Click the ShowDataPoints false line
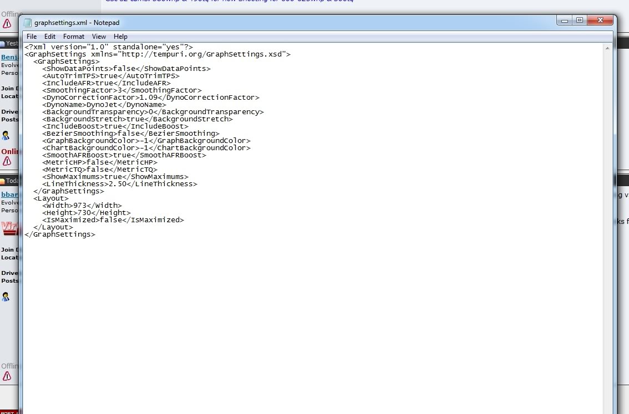Screen dimensions: 629x414 pos(126,69)
